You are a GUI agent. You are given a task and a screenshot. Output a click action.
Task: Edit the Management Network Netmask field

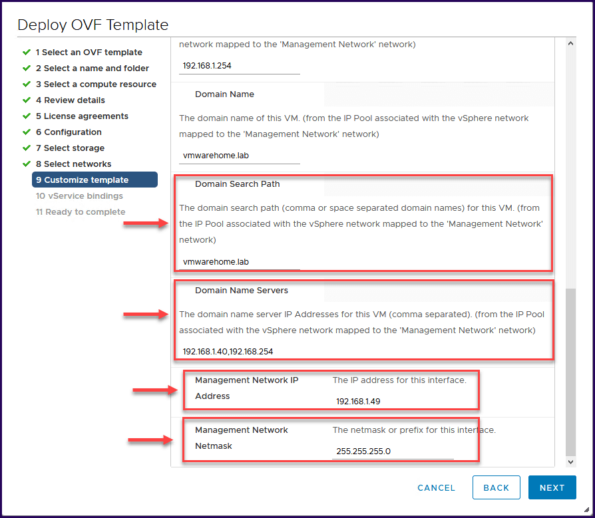click(x=393, y=452)
